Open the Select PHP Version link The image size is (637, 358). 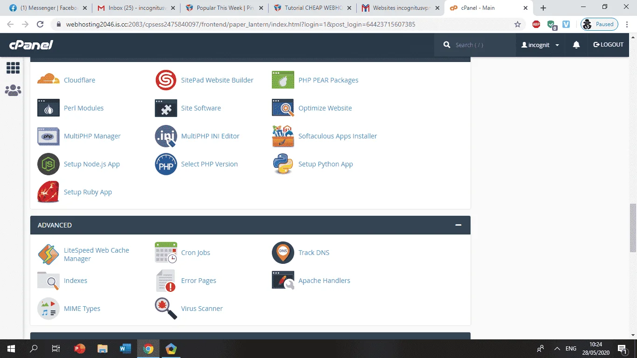(209, 164)
